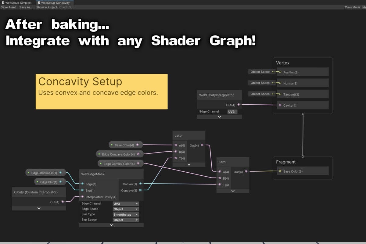The width and height of the screenshot is (366, 244).
Task: Select the WebSetup_Concavity tab
Action: pyautogui.click(x=55, y=2)
